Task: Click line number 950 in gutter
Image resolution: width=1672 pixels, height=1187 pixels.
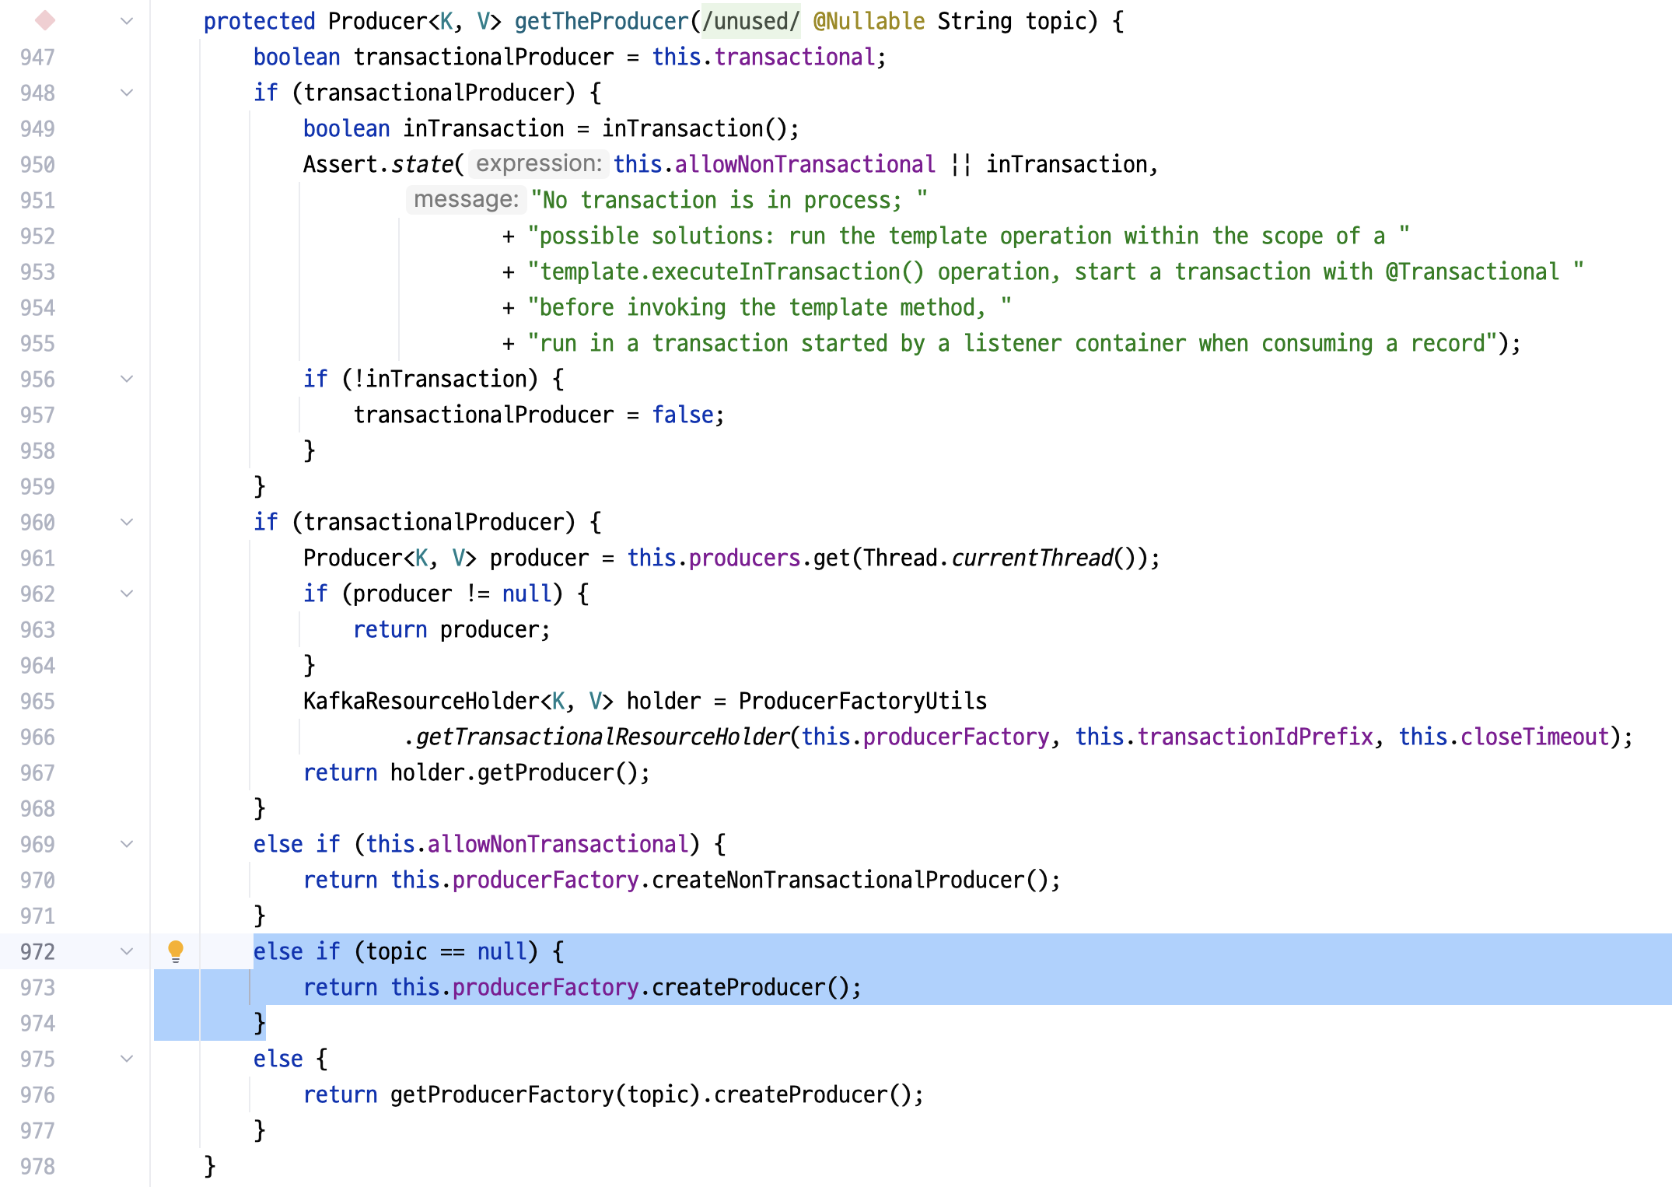Action: click(37, 165)
